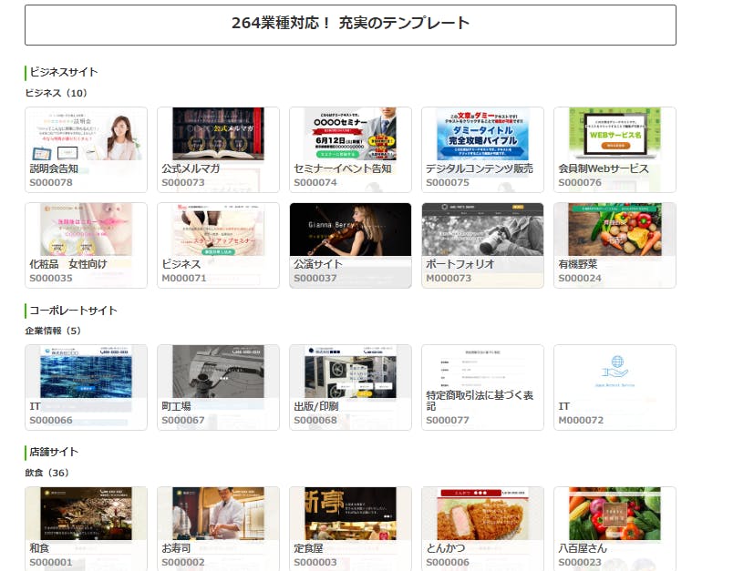754x571 pixels.
Task: Select the 八百屋さん template S000023
Action: coord(615,528)
